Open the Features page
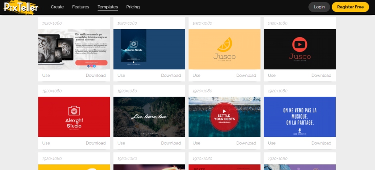 coord(81,7)
